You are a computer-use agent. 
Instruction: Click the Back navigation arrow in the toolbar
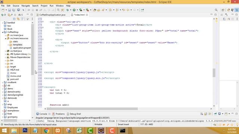pyautogui.click(x=128, y=10)
